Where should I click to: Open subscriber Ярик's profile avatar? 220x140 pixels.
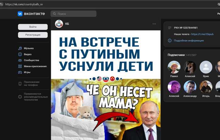206,67
